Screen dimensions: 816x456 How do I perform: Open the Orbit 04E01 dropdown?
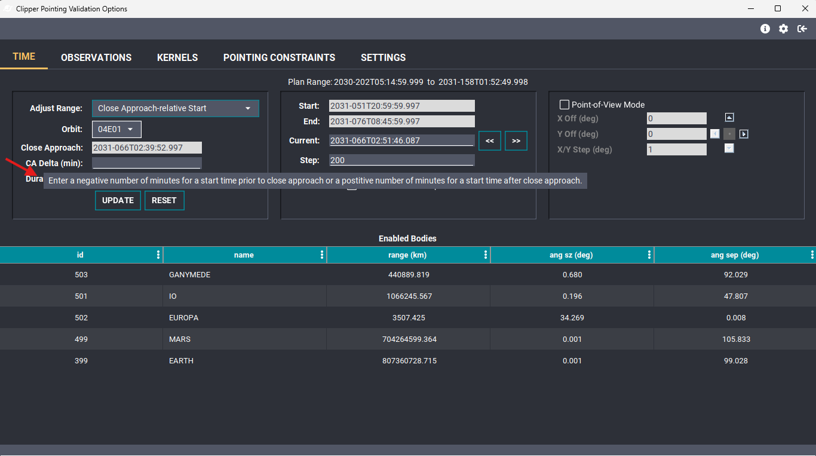coord(116,129)
